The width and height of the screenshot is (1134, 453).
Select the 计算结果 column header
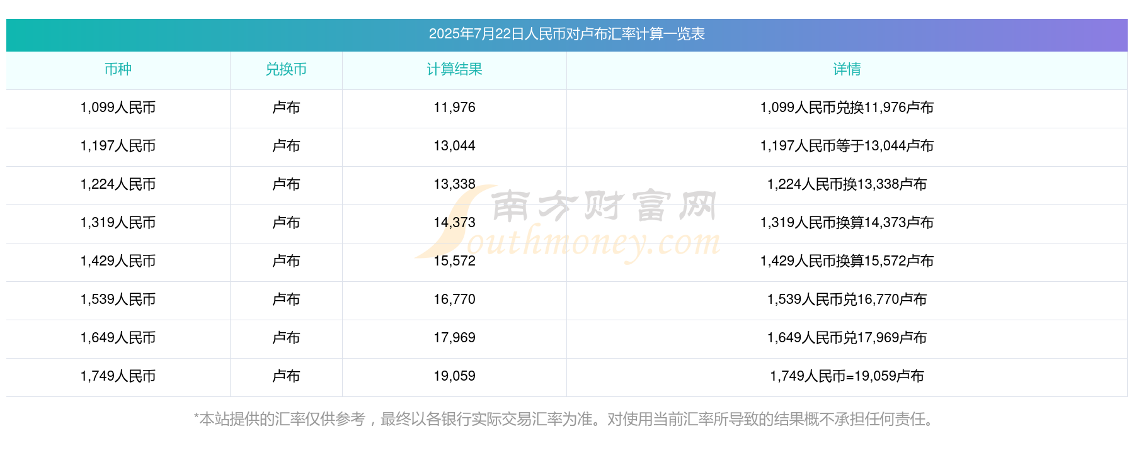[454, 69]
